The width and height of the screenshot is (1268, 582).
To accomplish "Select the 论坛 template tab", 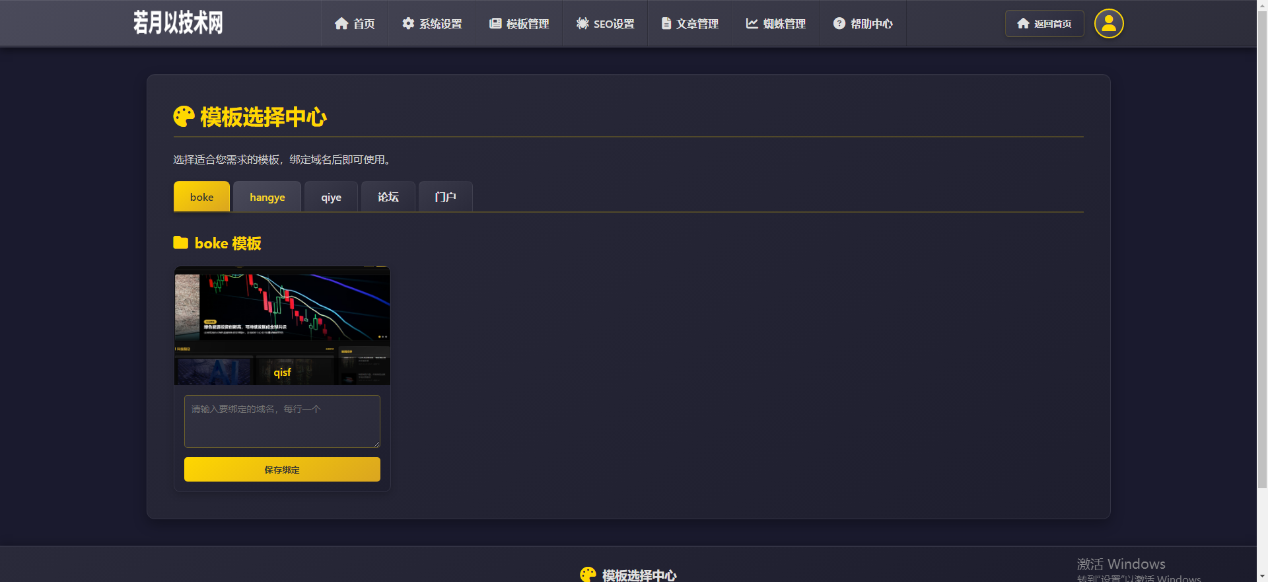I will [388, 197].
